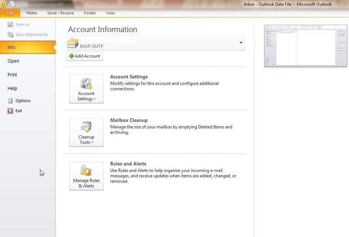The image size is (349, 237).
Task: Select the Folder ribbon tab
Action: click(x=90, y=13)
